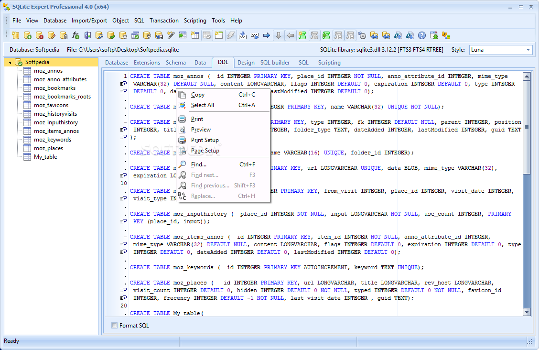Click the options gear toolbar icon
This screenshot has height=350, width=539.
[362, 35]
